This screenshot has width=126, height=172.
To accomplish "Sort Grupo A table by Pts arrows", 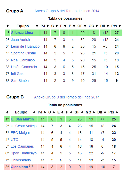I will pos(120,26).
